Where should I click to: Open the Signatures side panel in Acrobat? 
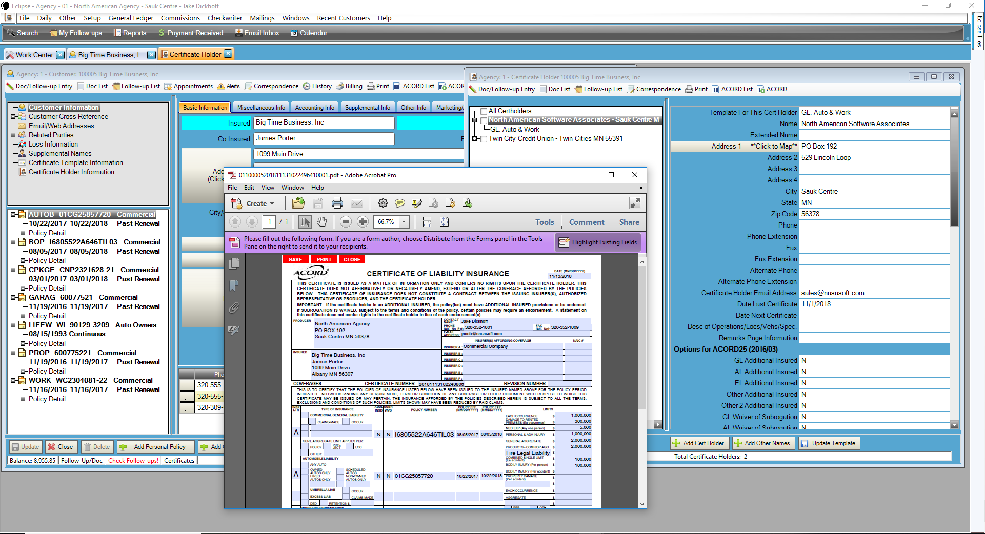[x=234, y=330]
